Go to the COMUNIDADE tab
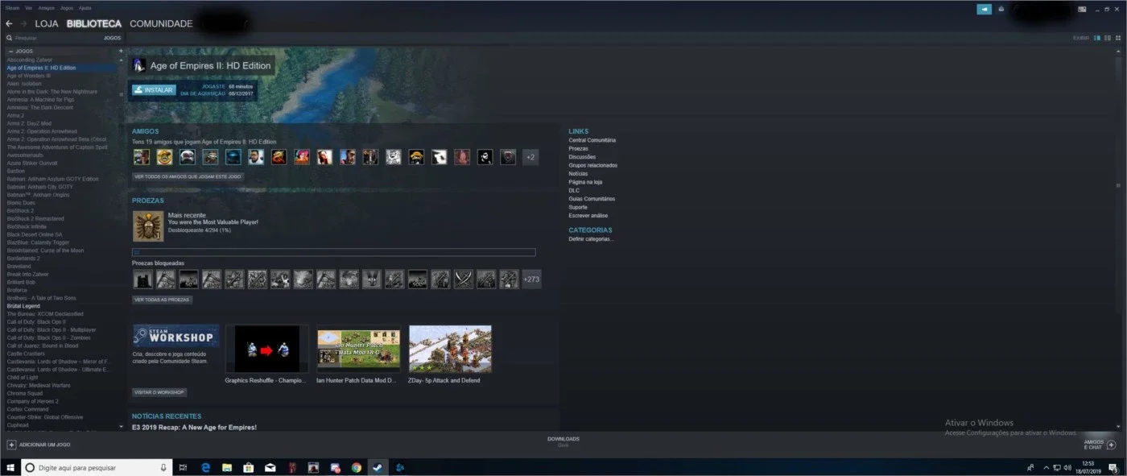Image resolution: width=1127 pixels, height=476 pixels. tap(161, 24)
